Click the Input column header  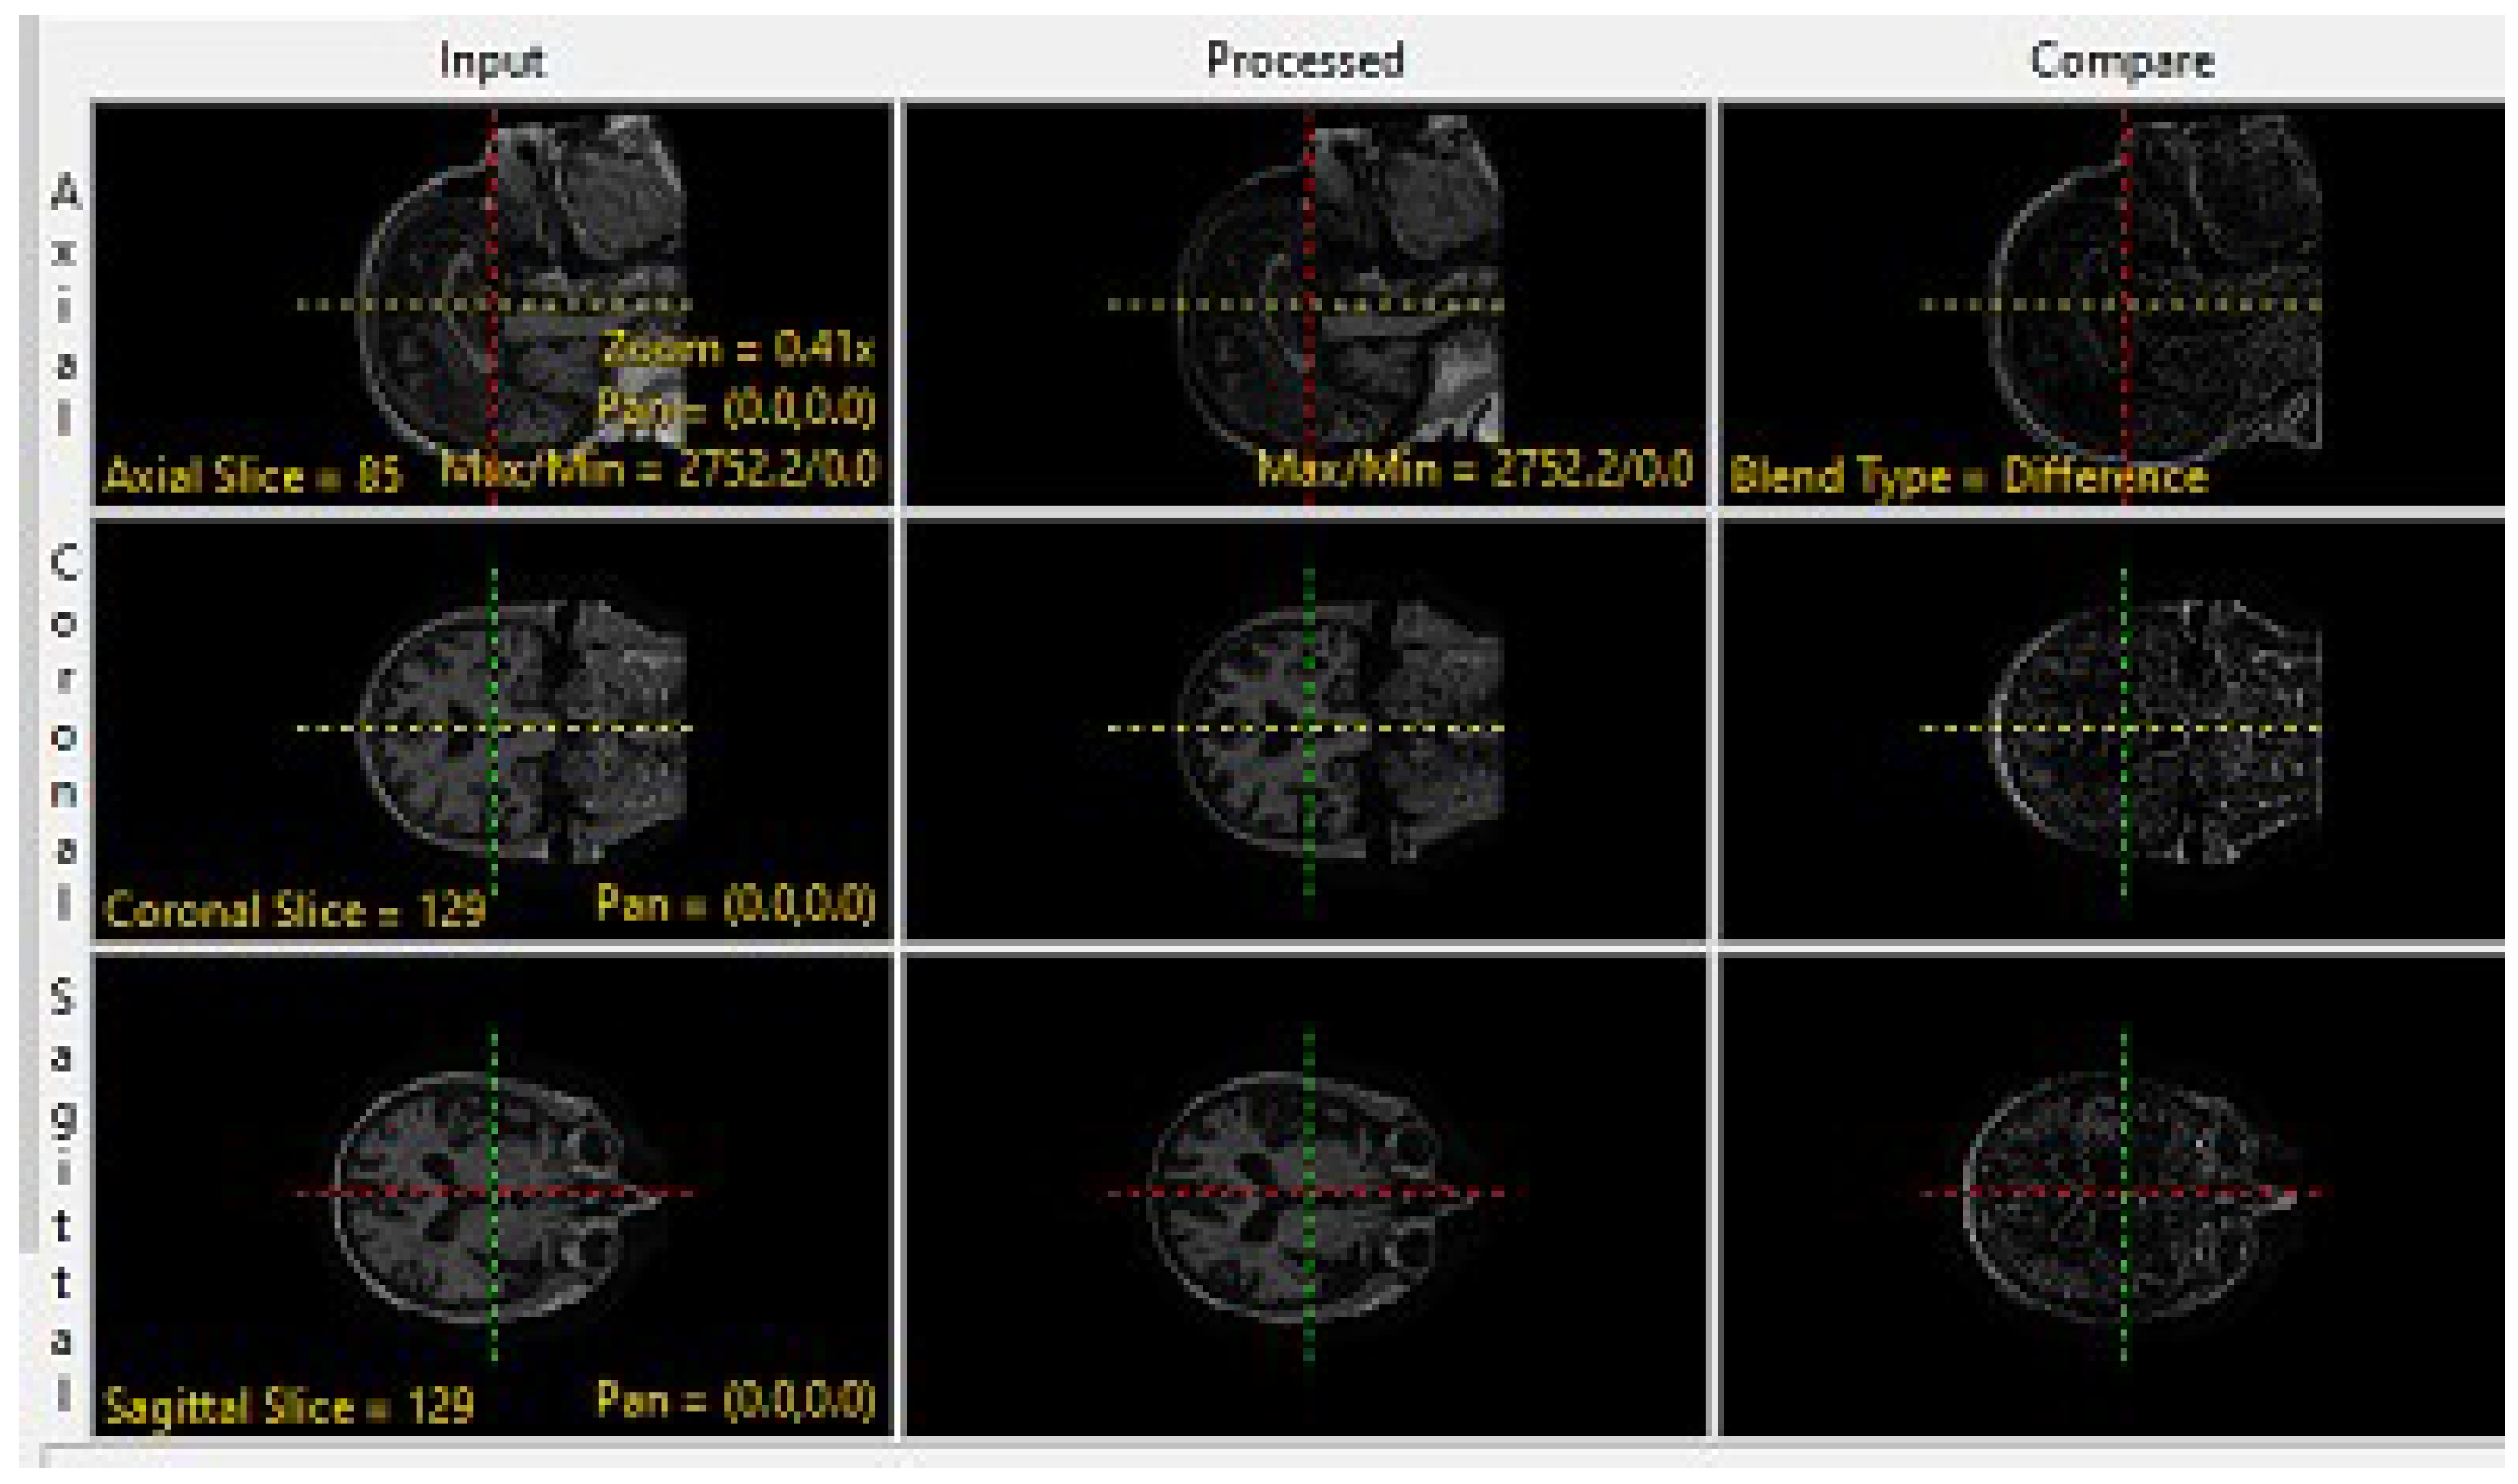tap(495, 62)
